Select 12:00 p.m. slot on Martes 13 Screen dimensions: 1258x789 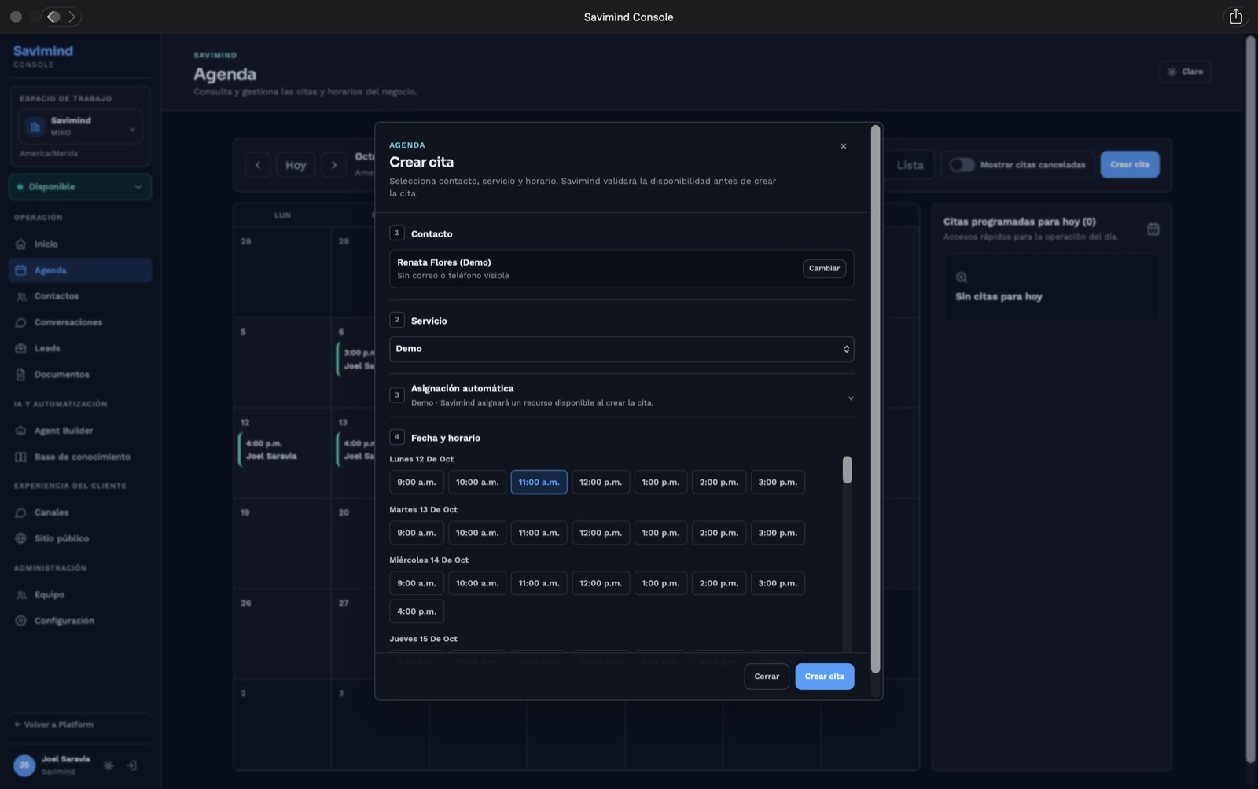pyautogui.click(x=601, y=533)
